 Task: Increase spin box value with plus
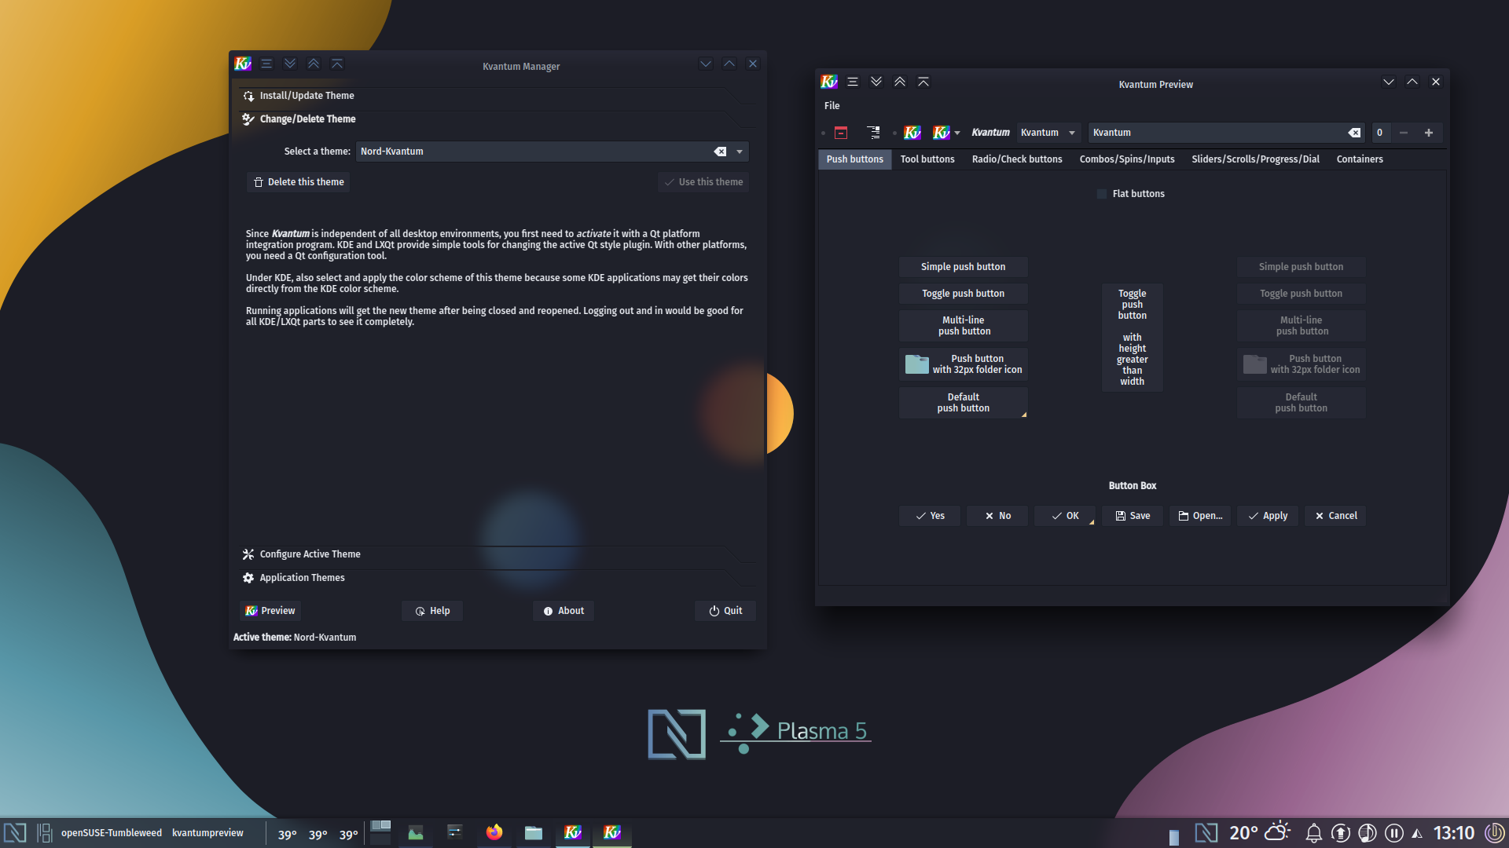1429,133
